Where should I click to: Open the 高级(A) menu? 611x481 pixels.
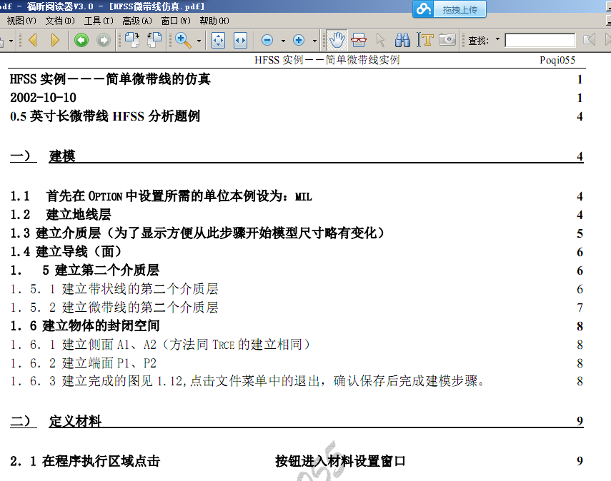click(137, 21)
